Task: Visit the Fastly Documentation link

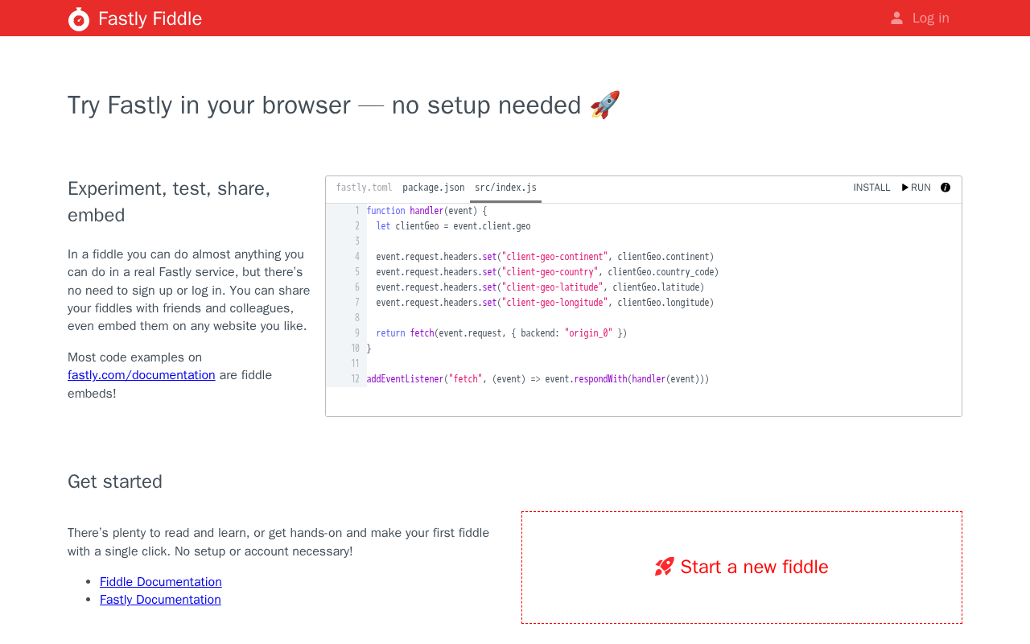Action: click(x=160, y=600)
